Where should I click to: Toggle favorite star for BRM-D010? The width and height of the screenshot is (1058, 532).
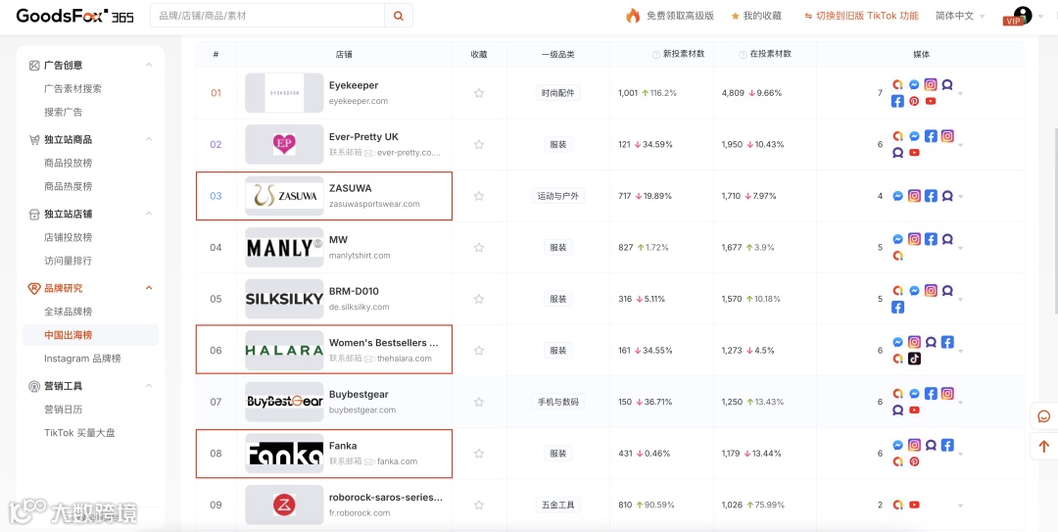(x=479, y=299)
